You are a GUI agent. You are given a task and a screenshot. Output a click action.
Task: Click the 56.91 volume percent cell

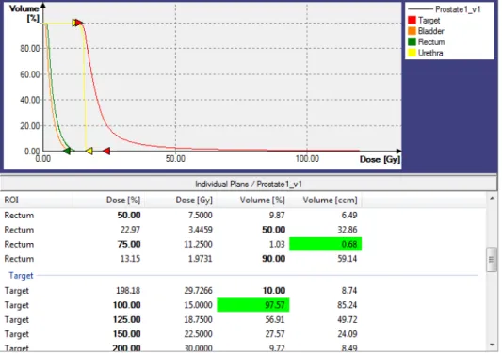pos(275,319)
